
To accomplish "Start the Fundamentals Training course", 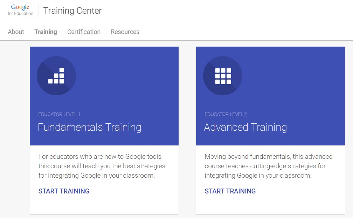I will coord(64,191).
